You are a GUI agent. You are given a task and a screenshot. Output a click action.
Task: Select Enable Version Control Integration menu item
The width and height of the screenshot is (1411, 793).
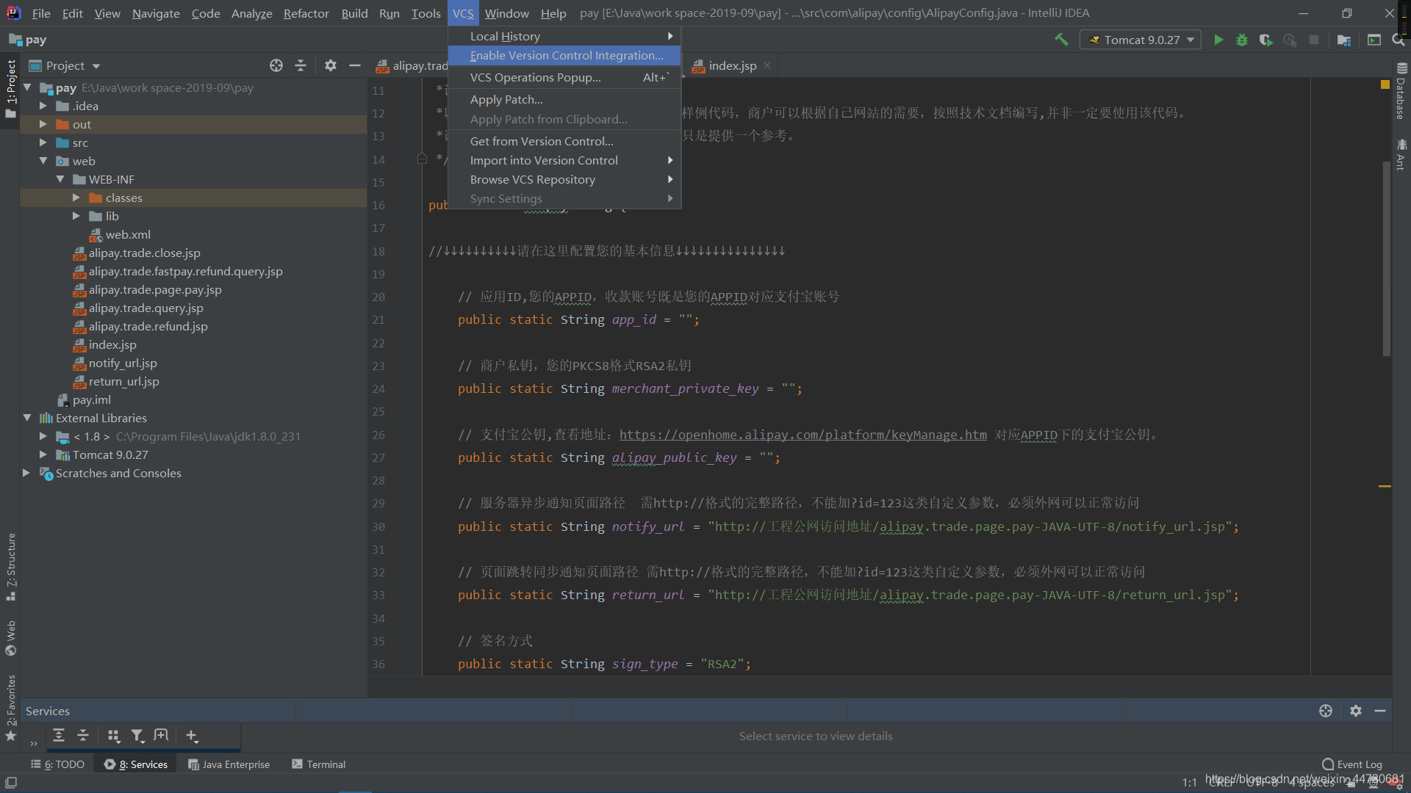(564, 55)
